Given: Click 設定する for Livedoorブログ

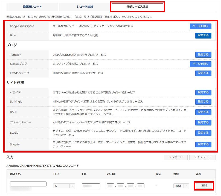Looking at the screenshot, I should click(203, 73).
